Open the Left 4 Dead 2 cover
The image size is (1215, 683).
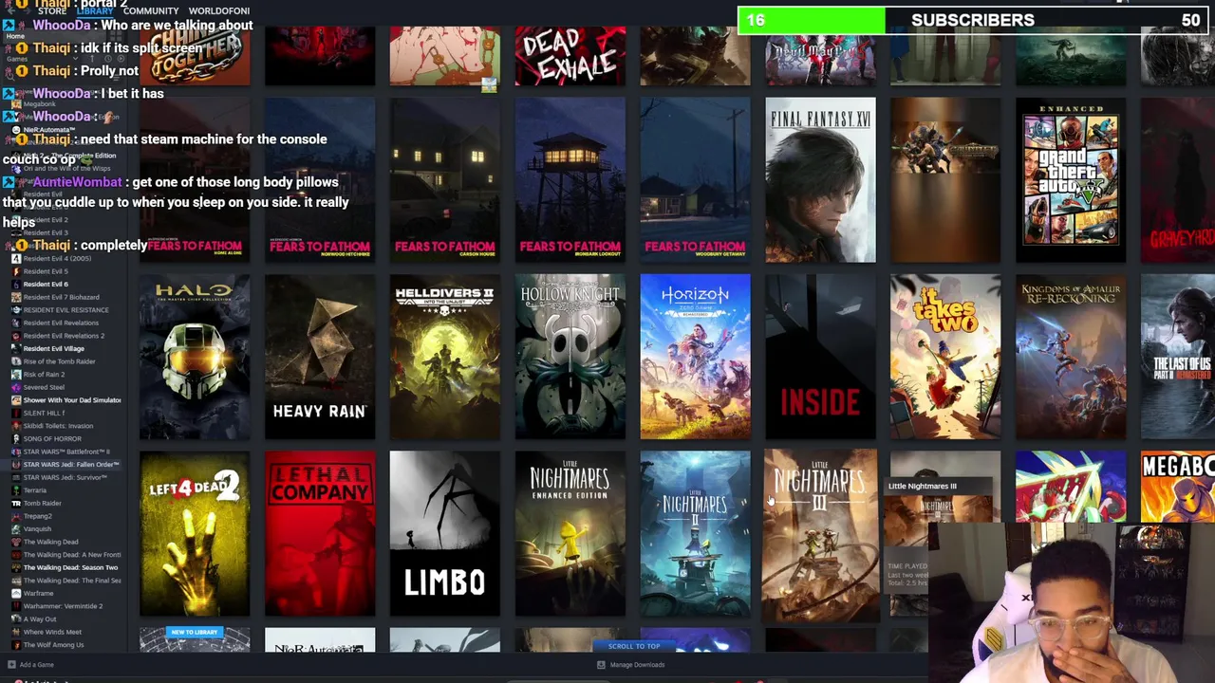point(195,534)
